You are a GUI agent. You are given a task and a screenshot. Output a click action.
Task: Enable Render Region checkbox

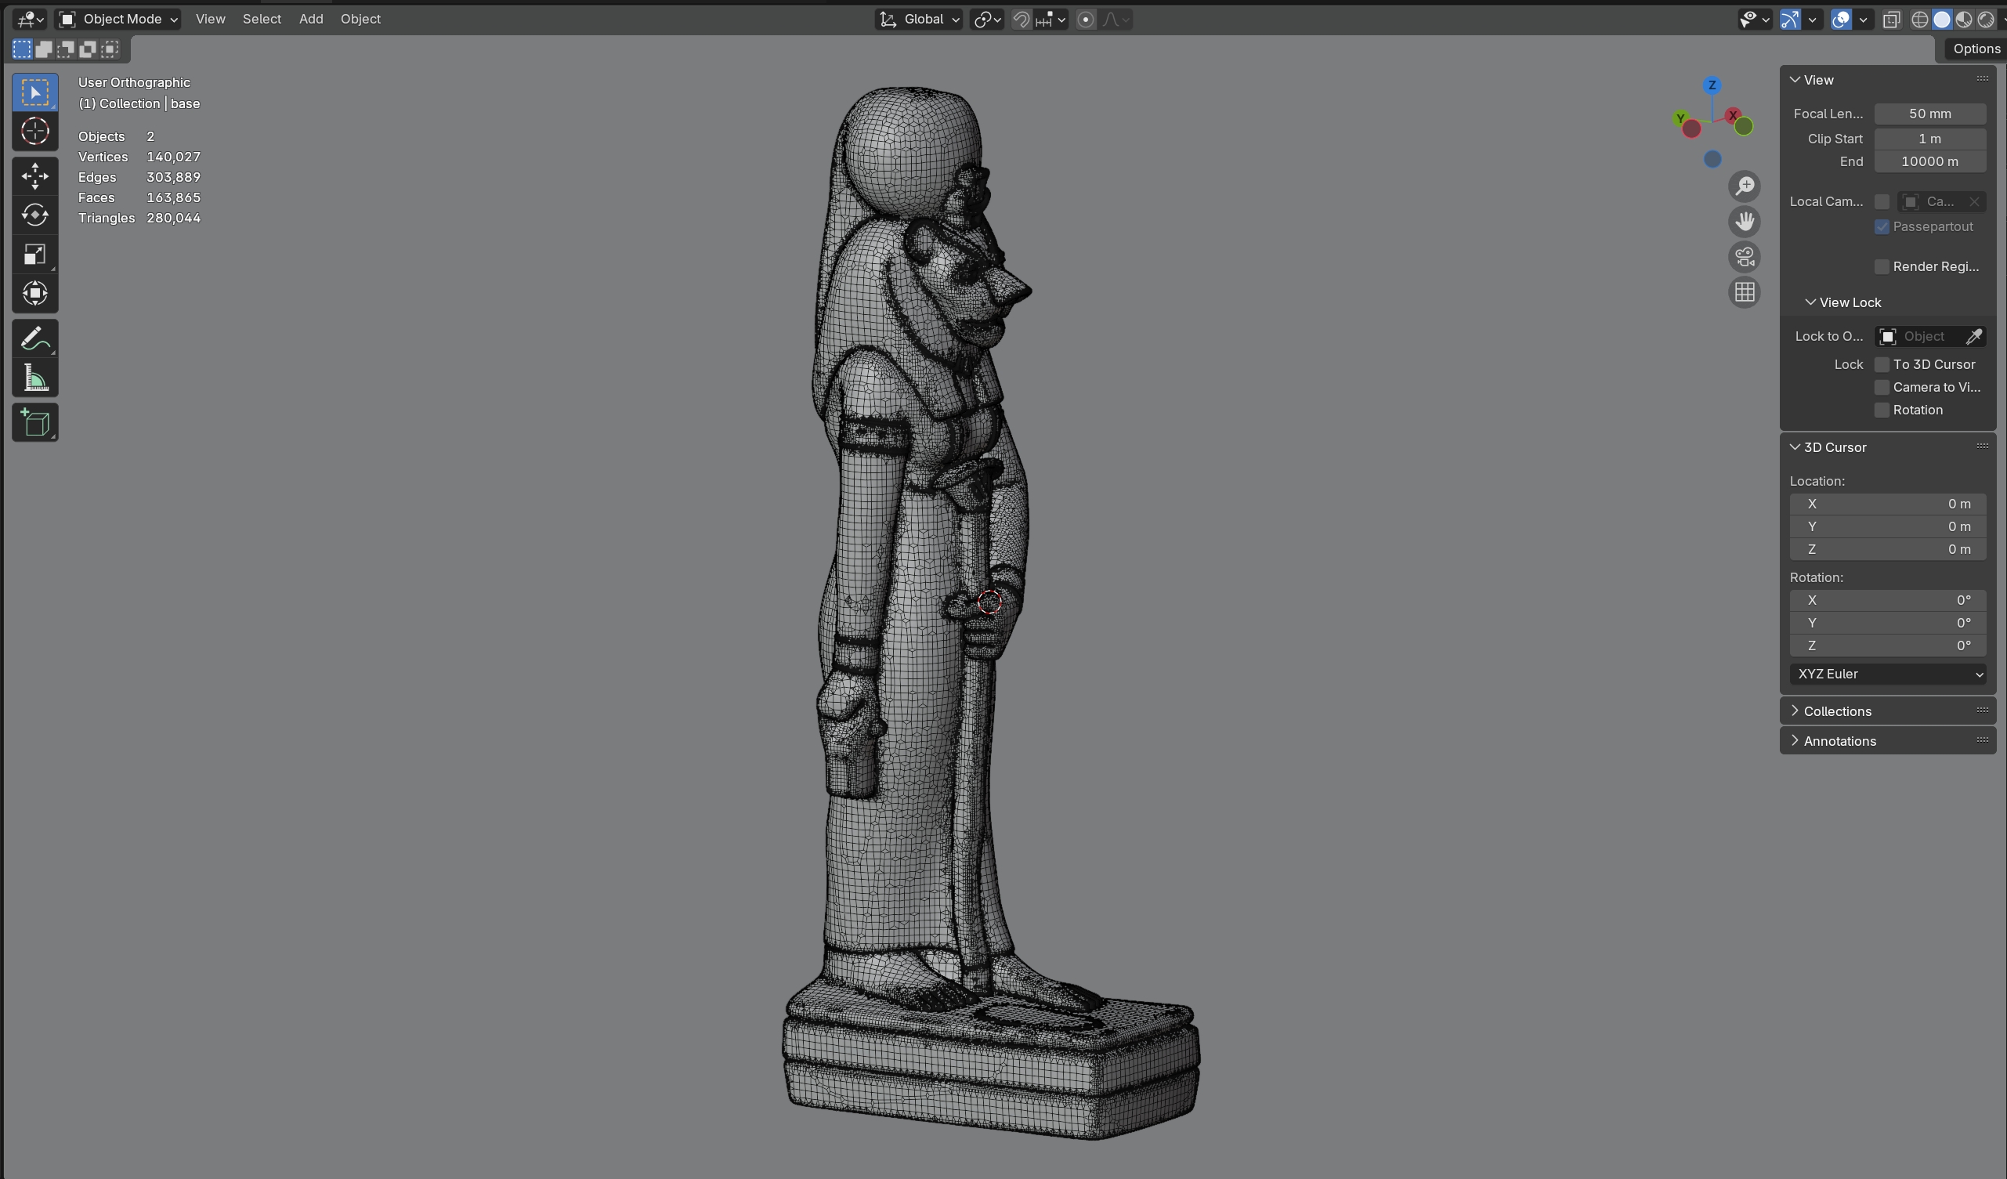[1882, 267]
